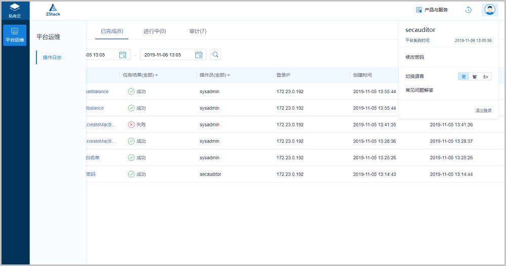The image size is (506, 266).
Task: Select 操作日志 in the side navigation
Action: [x=52, y=58]
